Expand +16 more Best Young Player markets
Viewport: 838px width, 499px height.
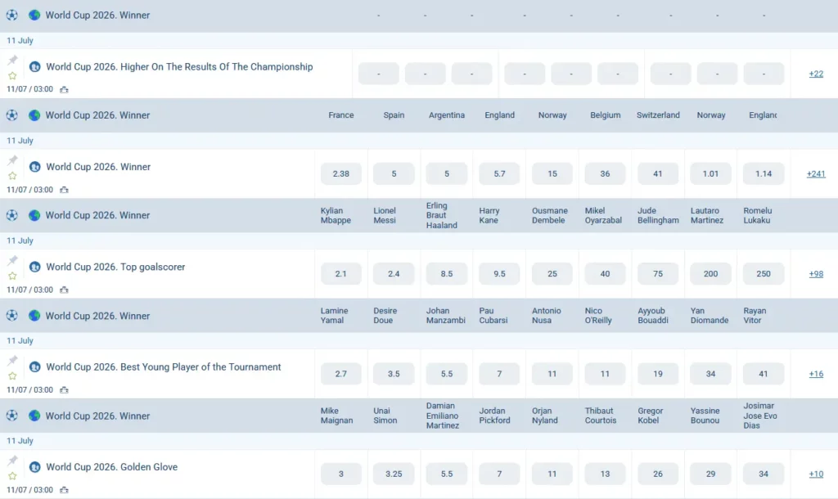pyautogui.click(x=816, y=374)
